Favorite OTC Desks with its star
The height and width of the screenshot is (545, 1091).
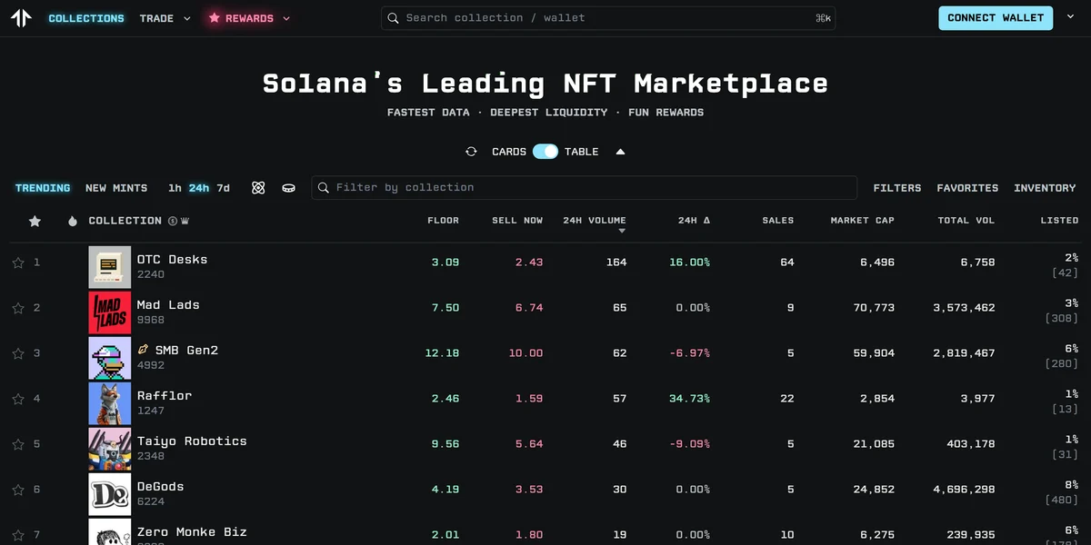[17, 263]
